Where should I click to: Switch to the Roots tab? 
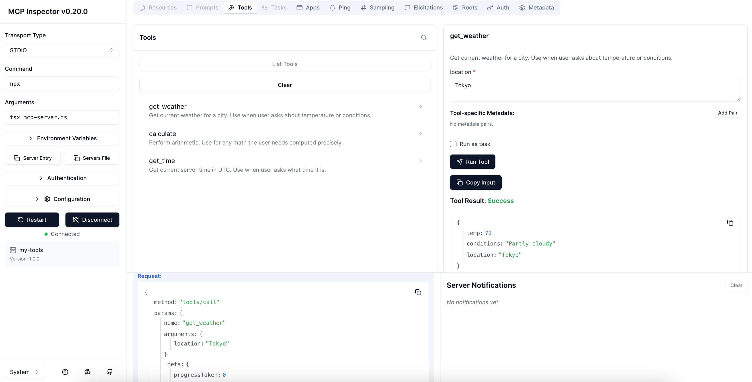pyautogui.click(x=465, y=7)
